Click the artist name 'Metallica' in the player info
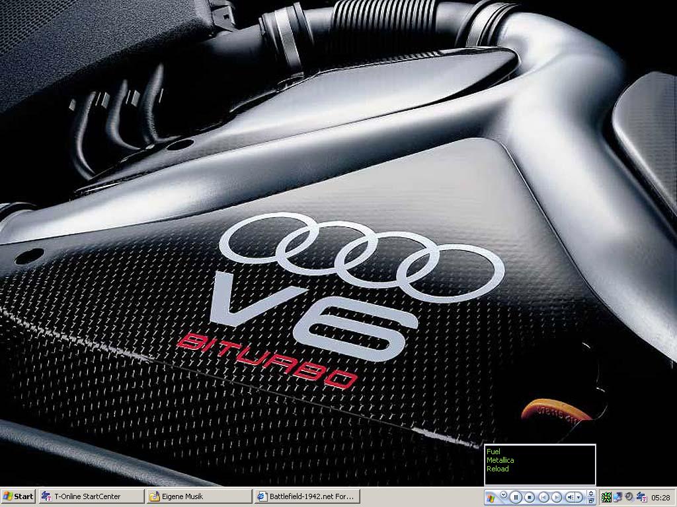 point(500,460)
